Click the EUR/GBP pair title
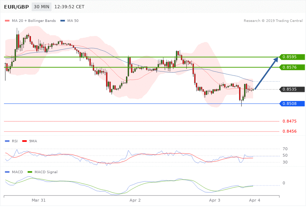 point(17,7)
